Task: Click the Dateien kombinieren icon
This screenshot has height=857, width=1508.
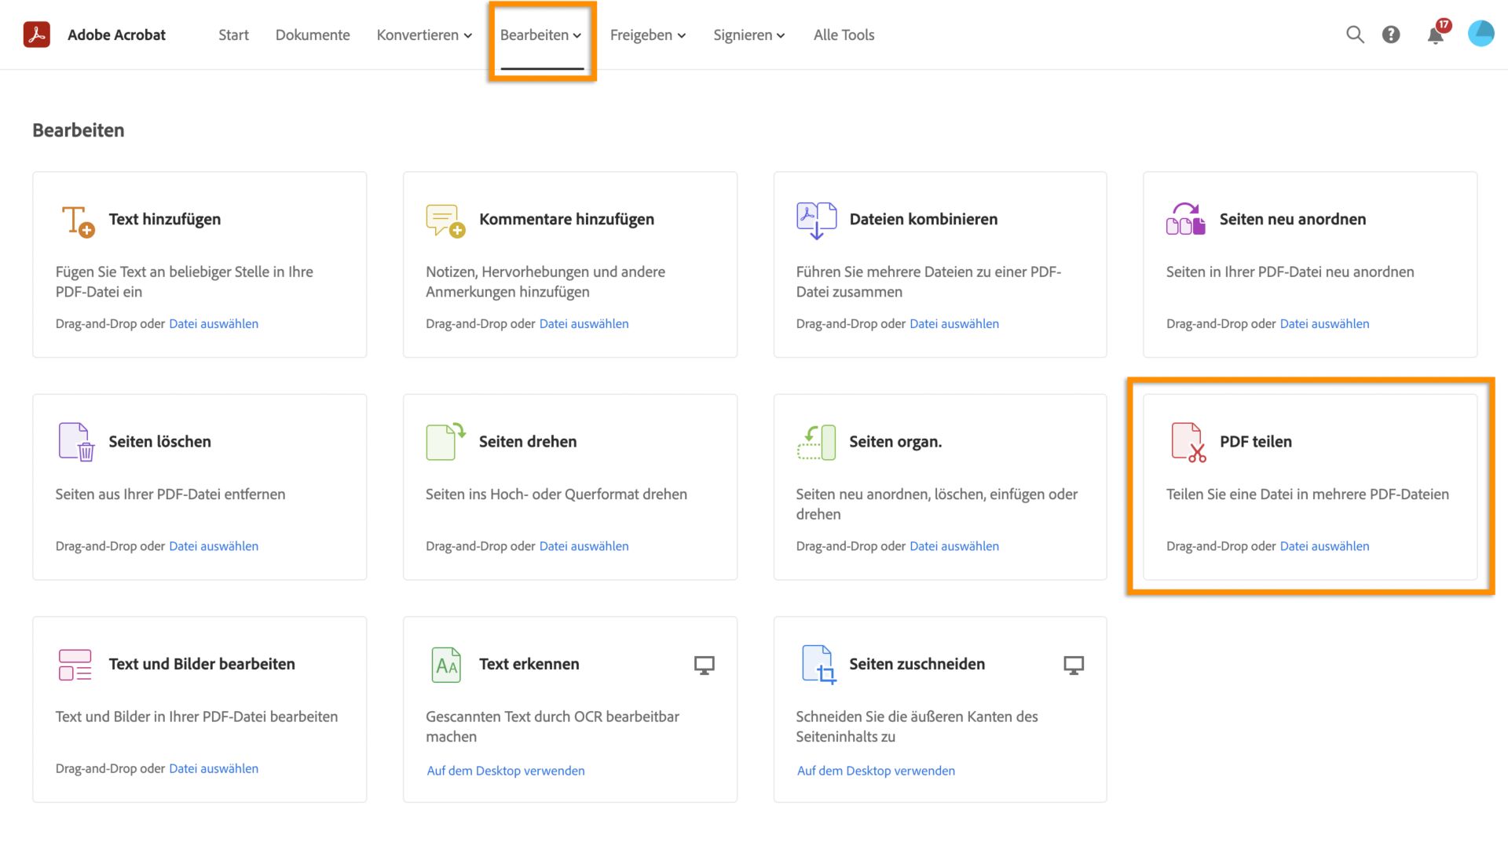Action: pos(816,221)
